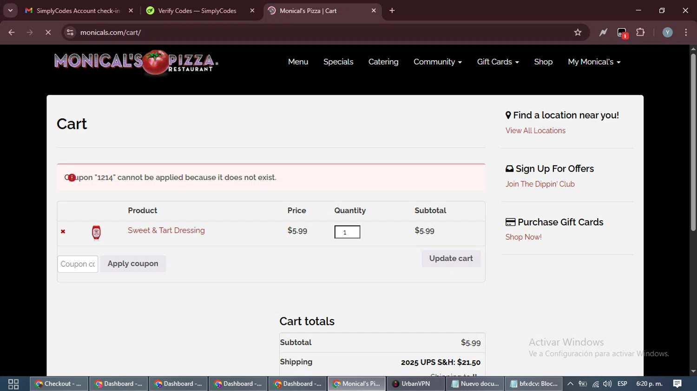Click the quantity input field

[347, 232]
